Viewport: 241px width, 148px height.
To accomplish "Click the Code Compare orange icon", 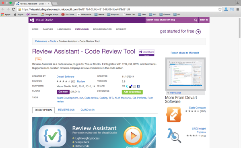I will click(x=174, y=115).
